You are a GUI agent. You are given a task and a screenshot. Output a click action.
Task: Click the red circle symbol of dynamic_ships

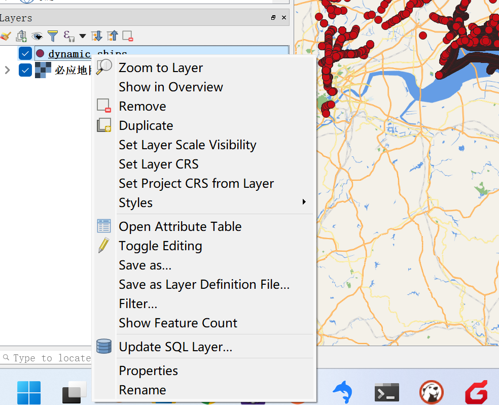[x=40, y=53]
